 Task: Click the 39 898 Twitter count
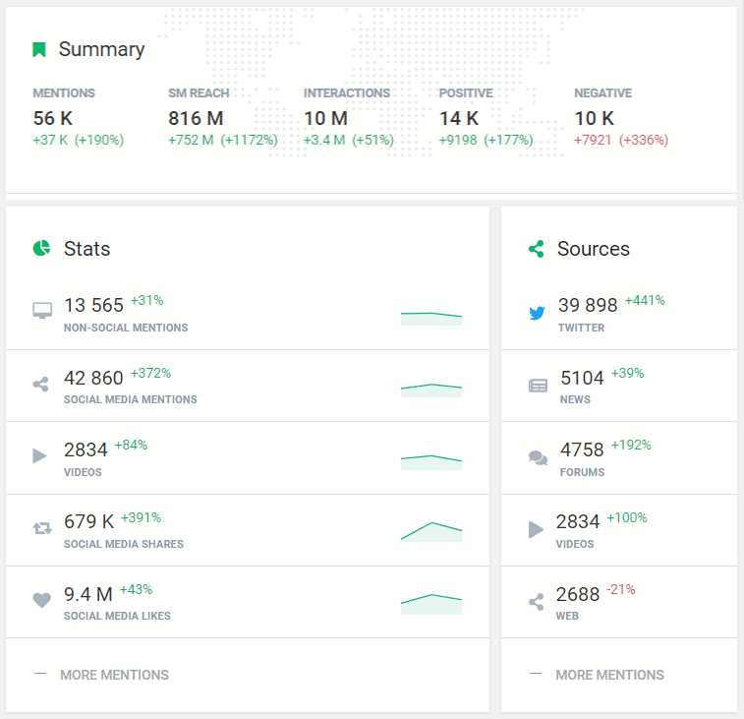click(588, 305)
